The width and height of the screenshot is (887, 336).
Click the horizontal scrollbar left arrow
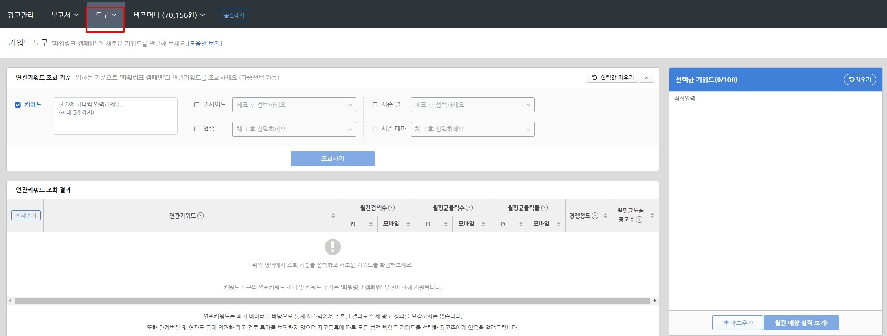pos(10,300)
